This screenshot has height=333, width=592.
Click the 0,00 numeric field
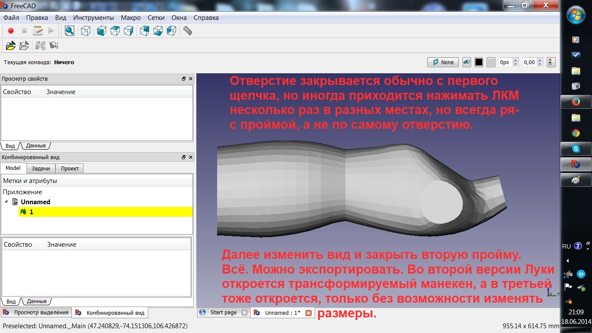coord(530,62)
